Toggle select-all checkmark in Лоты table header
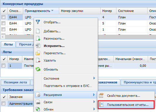Viewport: 156px width, 112px height. tap(4, 59)
